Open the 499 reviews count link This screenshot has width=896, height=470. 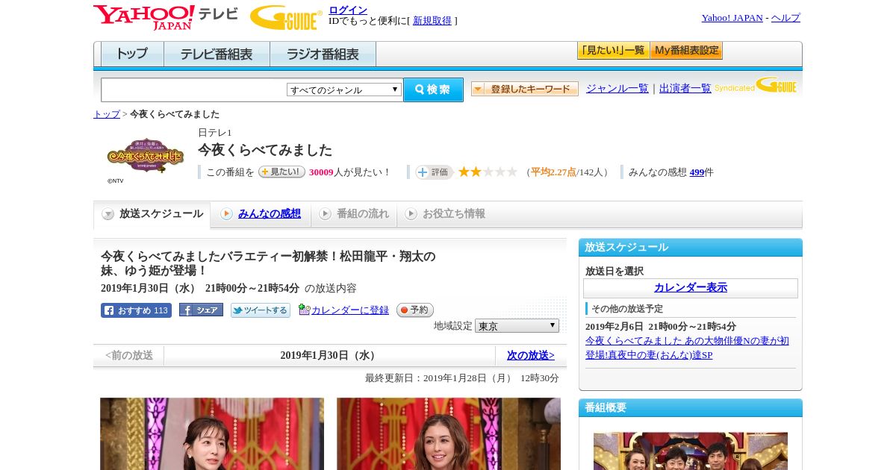point(697,172)
